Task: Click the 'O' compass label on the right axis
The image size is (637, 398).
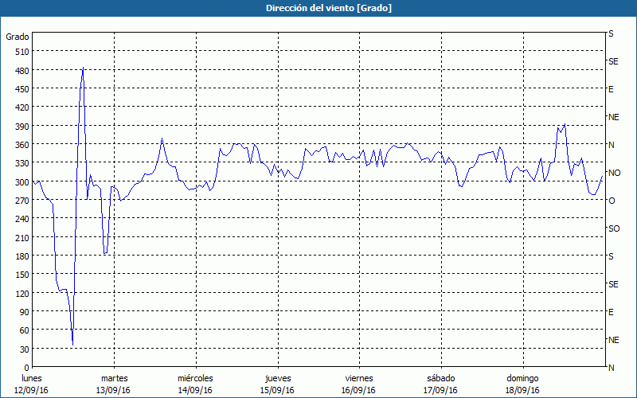Action: click(x=612, y=201)
